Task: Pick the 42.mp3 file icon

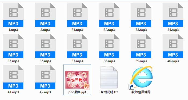Action: tap(45, 77)
